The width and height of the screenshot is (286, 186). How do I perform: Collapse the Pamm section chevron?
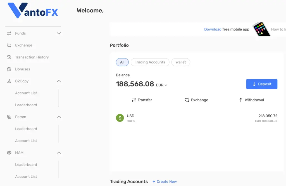[x=59, y=117]
